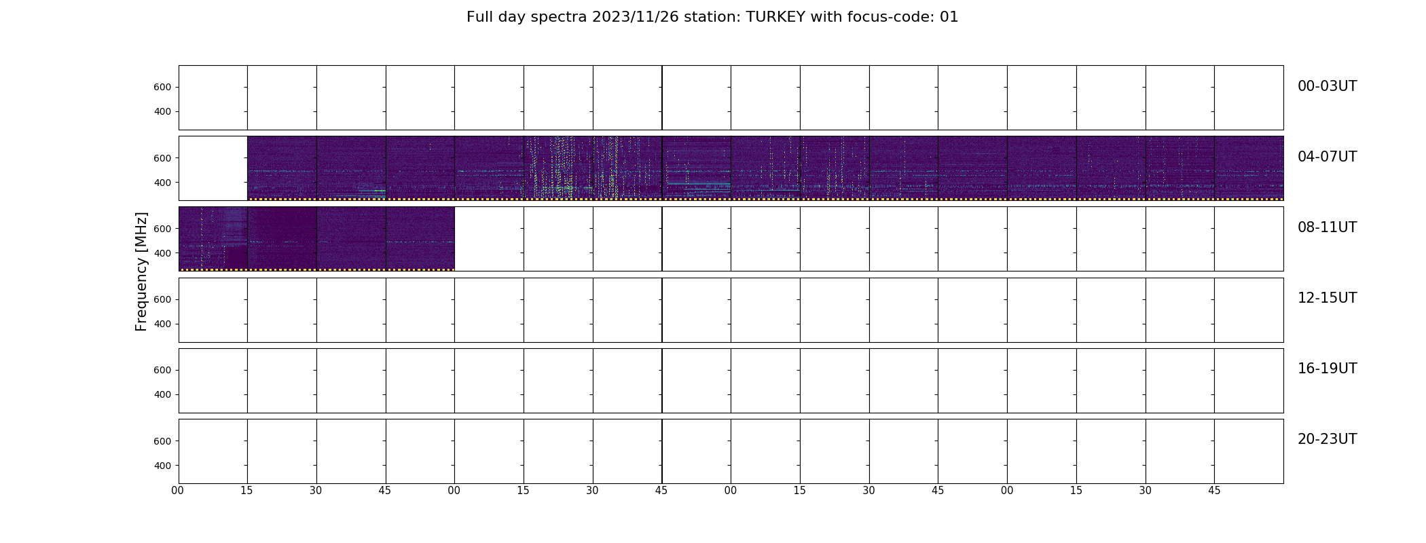Click the first '00' time-axis tick label

click(x=178, y=491)
